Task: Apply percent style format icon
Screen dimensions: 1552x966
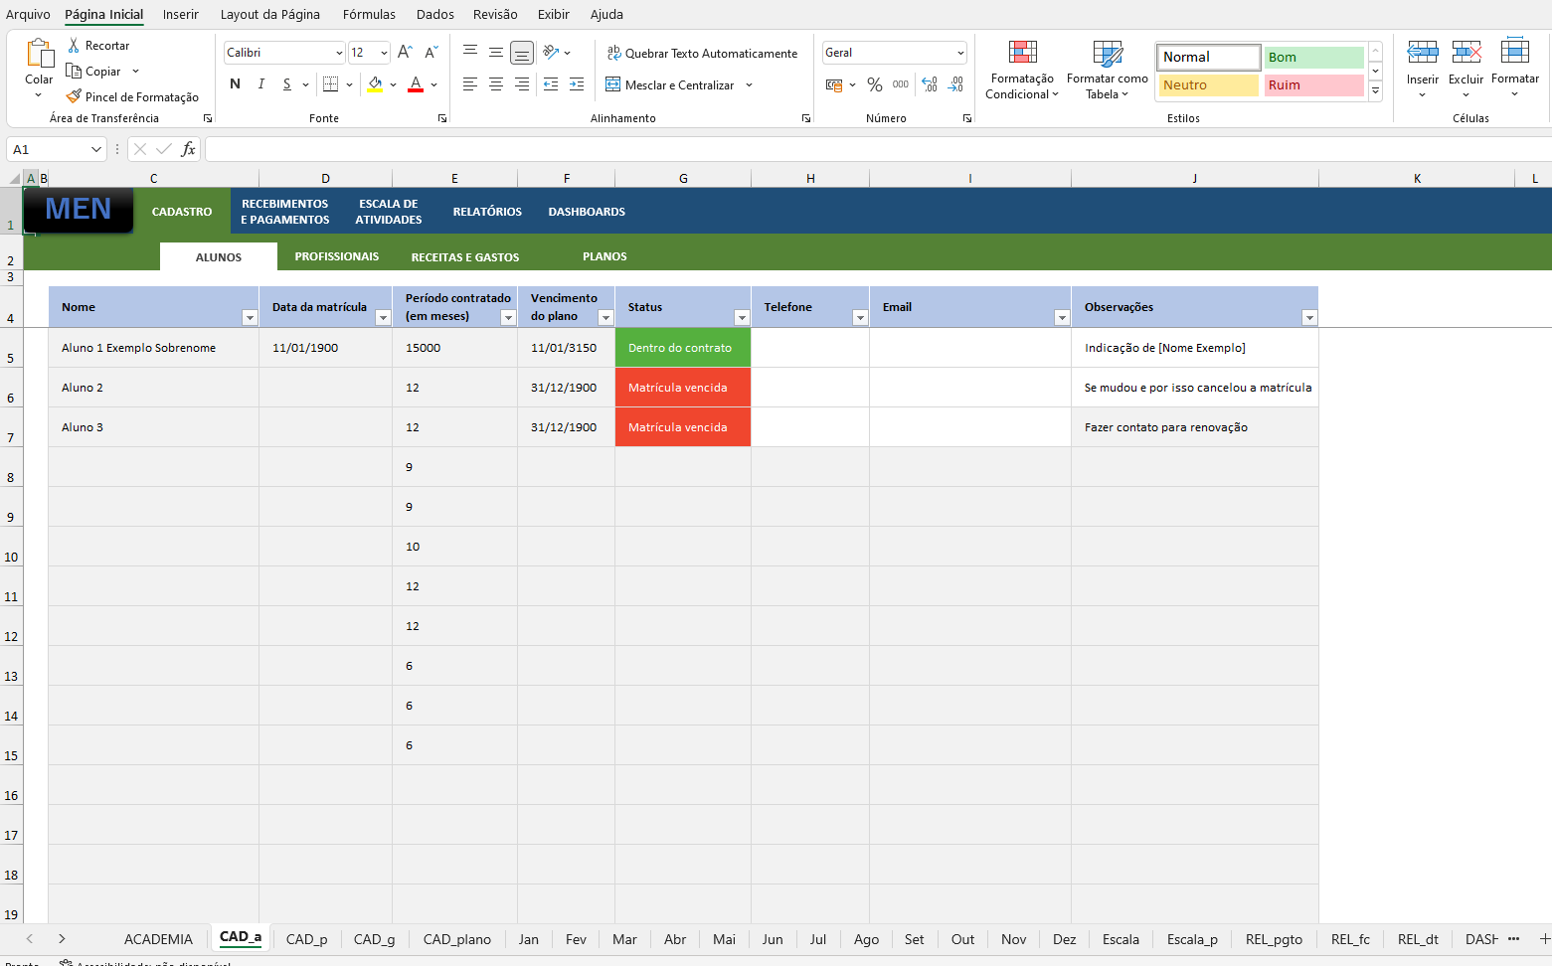Action: [874, 85]
